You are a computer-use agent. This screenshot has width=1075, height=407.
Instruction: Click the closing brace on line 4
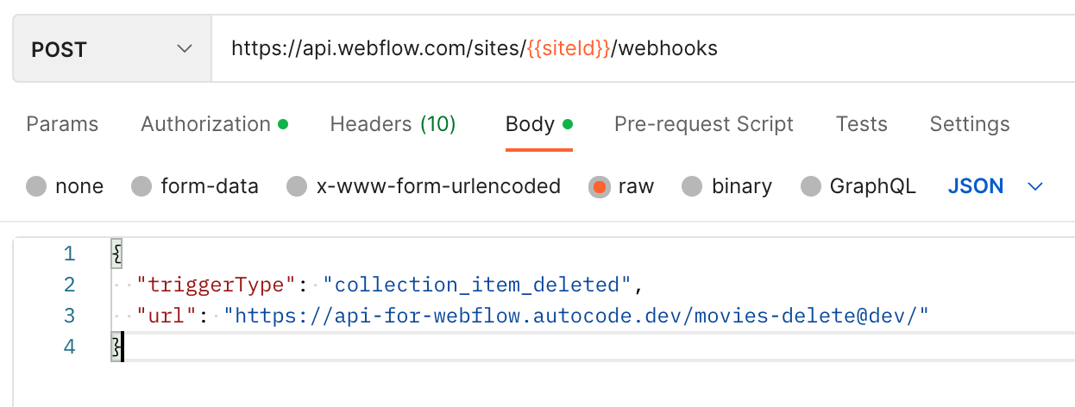click(x=116, y=347)
